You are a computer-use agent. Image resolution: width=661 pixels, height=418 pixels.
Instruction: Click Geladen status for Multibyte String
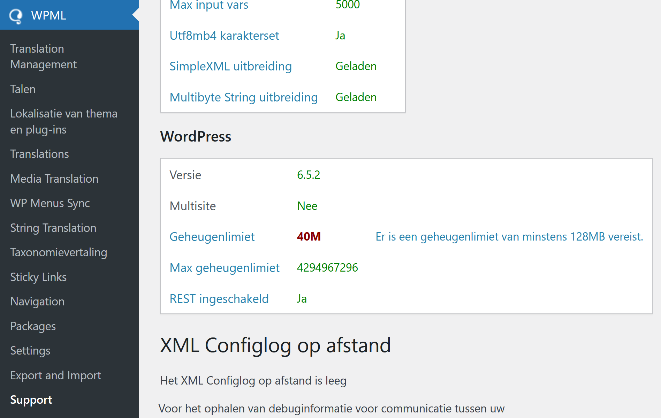point(356,97)
